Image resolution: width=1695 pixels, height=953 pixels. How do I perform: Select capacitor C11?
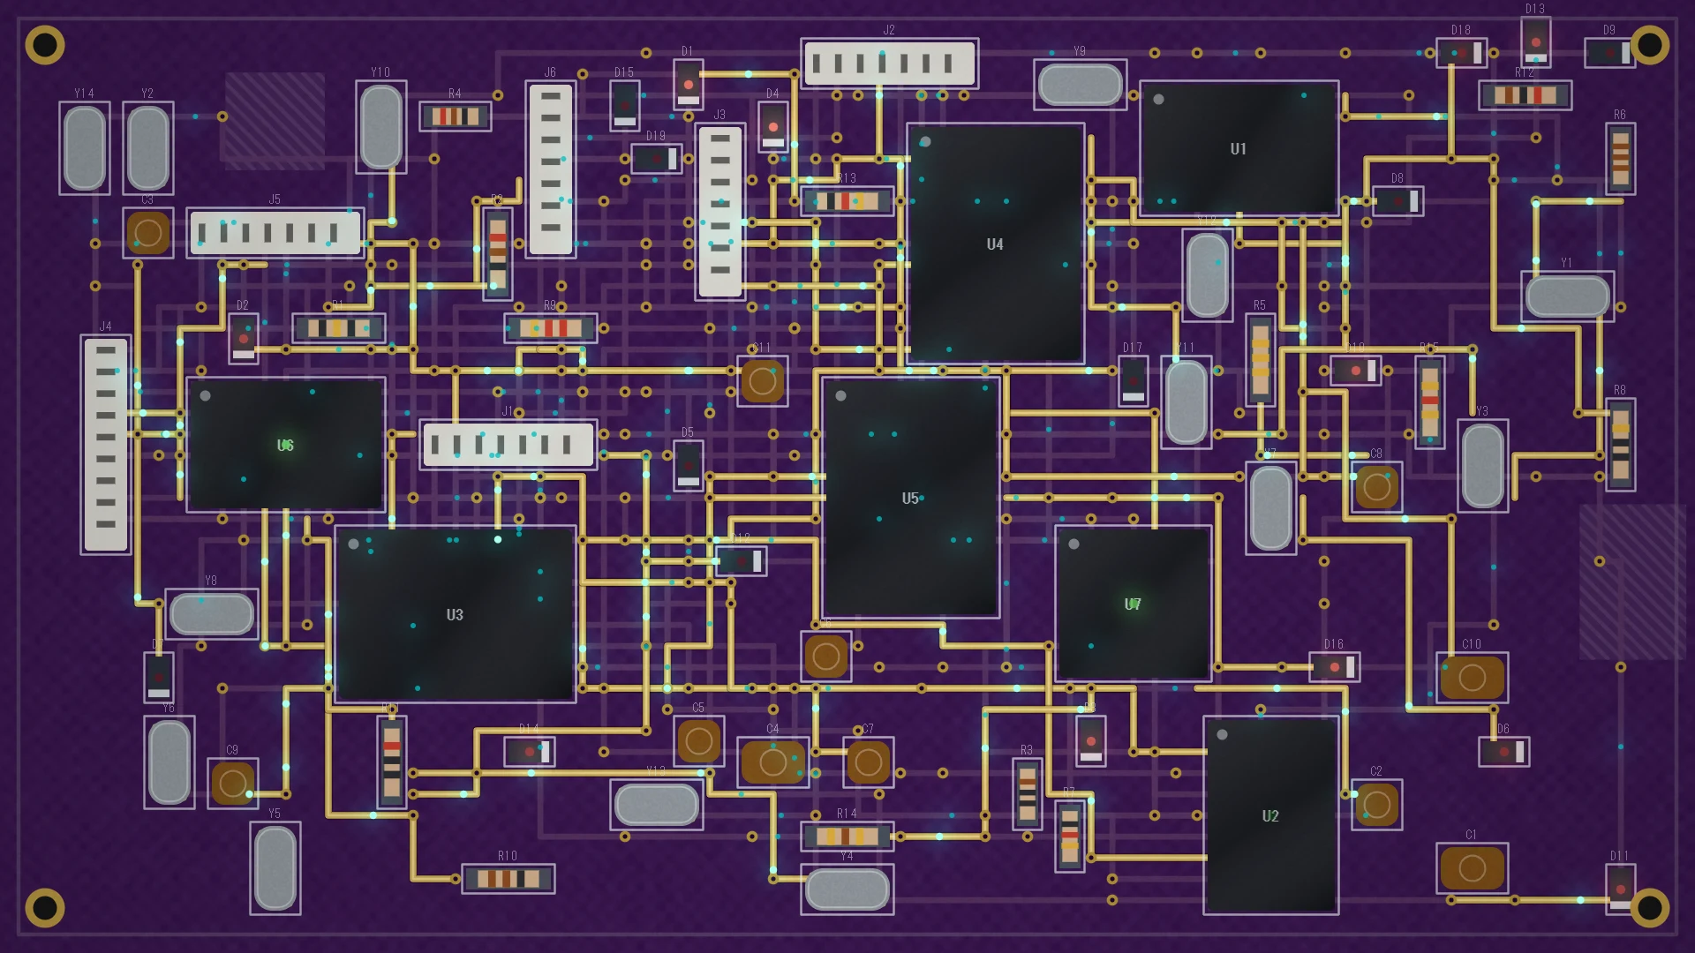[762, 381]
